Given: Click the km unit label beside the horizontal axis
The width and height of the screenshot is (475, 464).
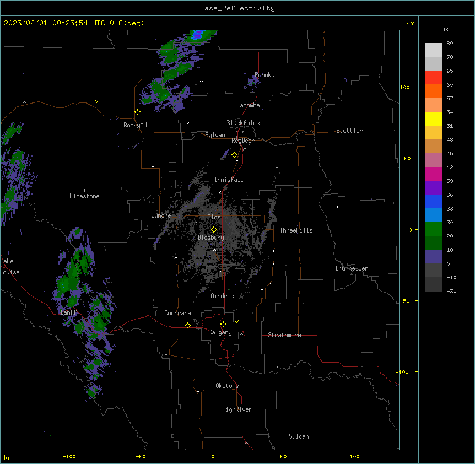Looking at the screenshot, I should [x=8, y=457].
